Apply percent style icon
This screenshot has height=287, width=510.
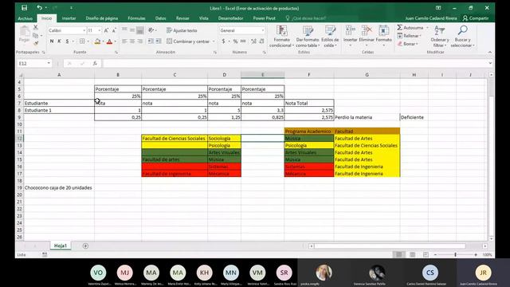point(235,41)
